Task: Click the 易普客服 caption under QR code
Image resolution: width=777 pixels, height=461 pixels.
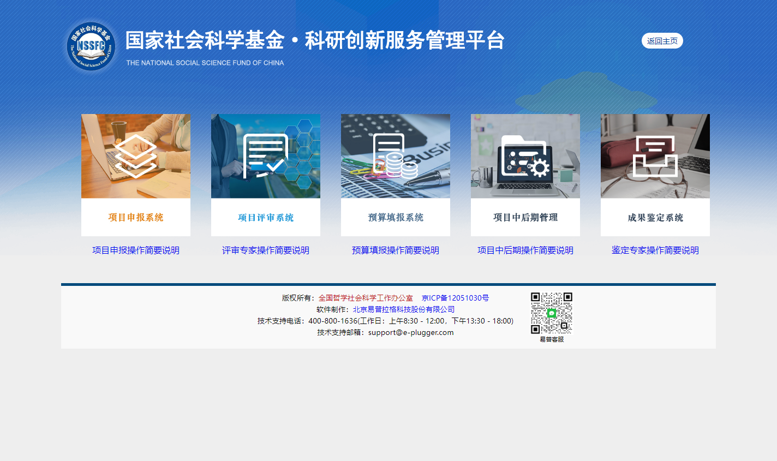Action: coord(552,339)
